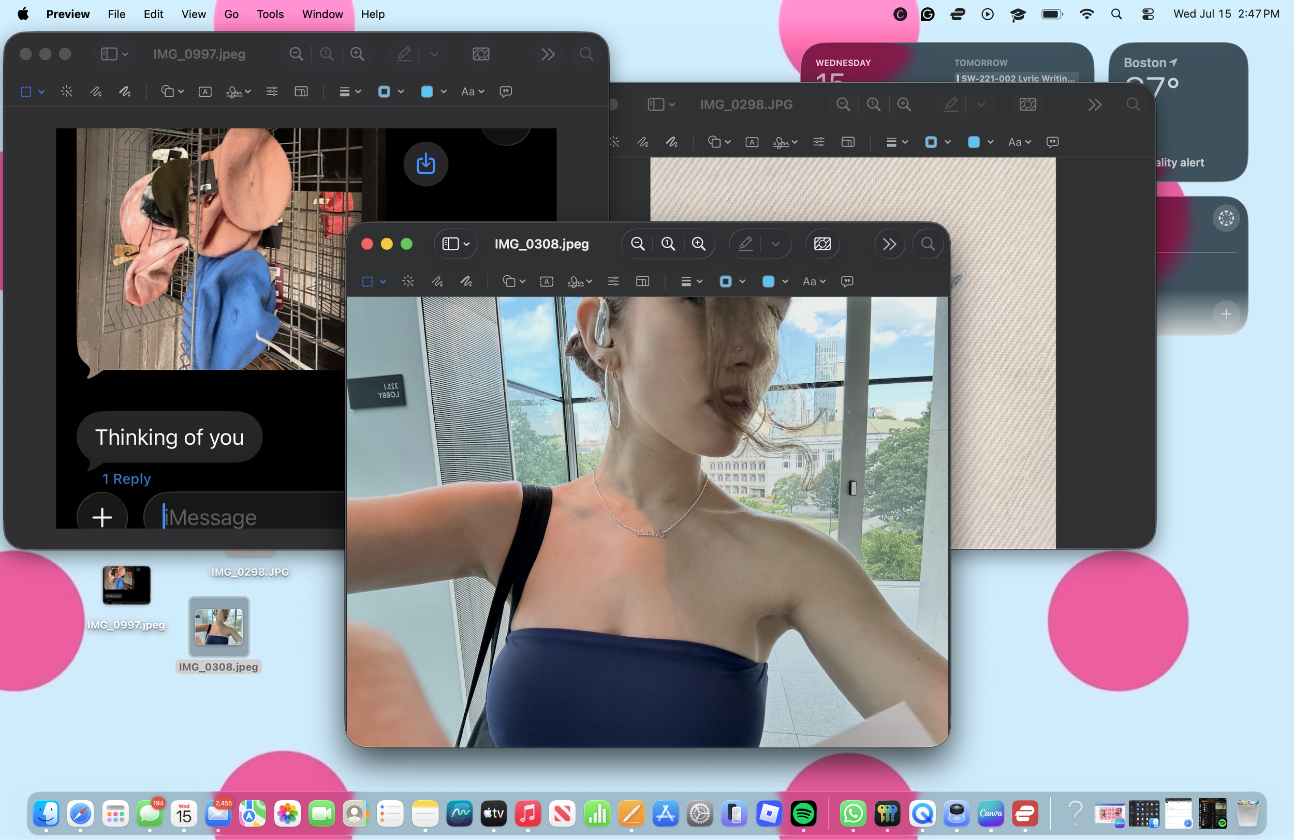Viewport: 1294px width, 840px height.
Task: Toggle the sidebar in IMG_0298.JPG window
Action: point(656,104)
